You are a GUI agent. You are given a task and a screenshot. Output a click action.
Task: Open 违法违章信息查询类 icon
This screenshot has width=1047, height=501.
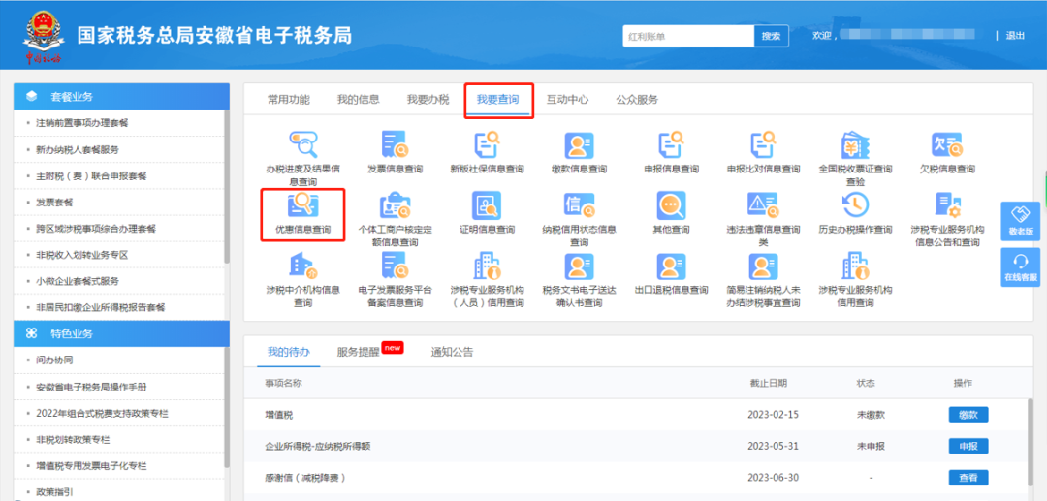point(763,205)
